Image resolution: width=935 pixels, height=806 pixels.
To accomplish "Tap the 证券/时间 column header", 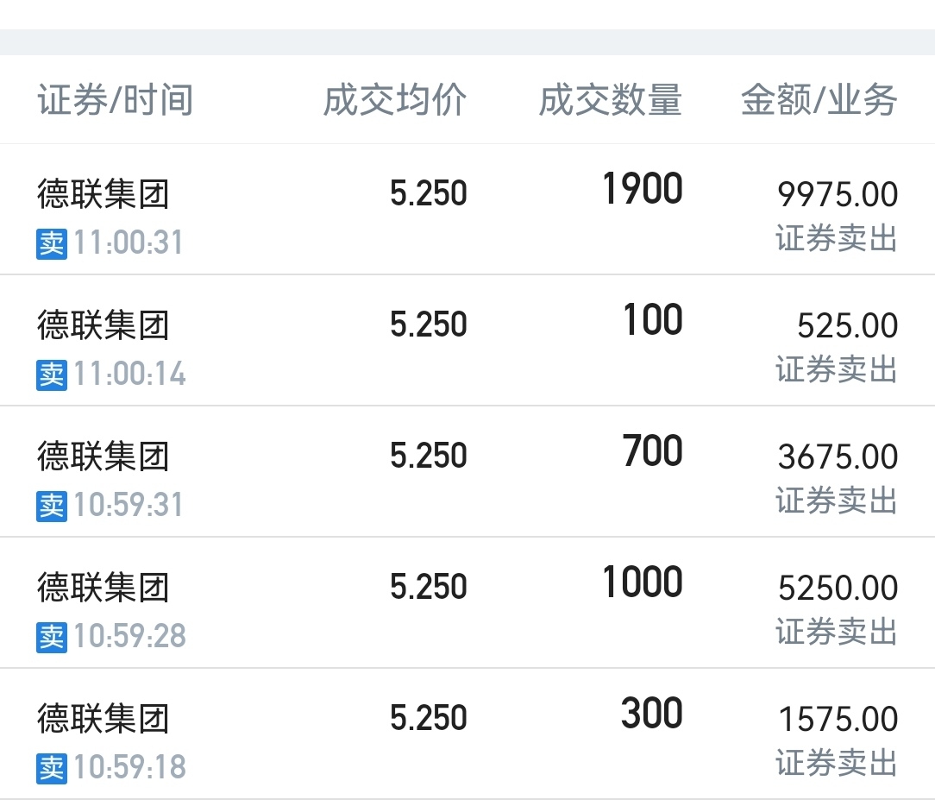I will pyautogui.click(x=115, y=101).
